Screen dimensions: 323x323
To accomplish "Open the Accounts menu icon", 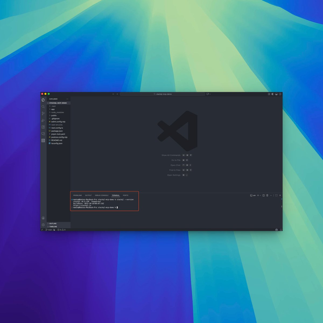I will pos(43,218).
